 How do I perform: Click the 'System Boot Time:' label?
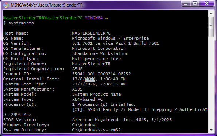click(x=25, y=84)
